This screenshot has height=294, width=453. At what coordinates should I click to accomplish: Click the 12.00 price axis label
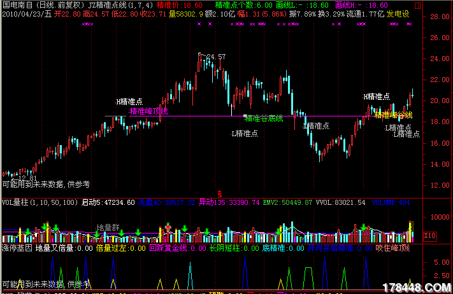coord(440,185)
